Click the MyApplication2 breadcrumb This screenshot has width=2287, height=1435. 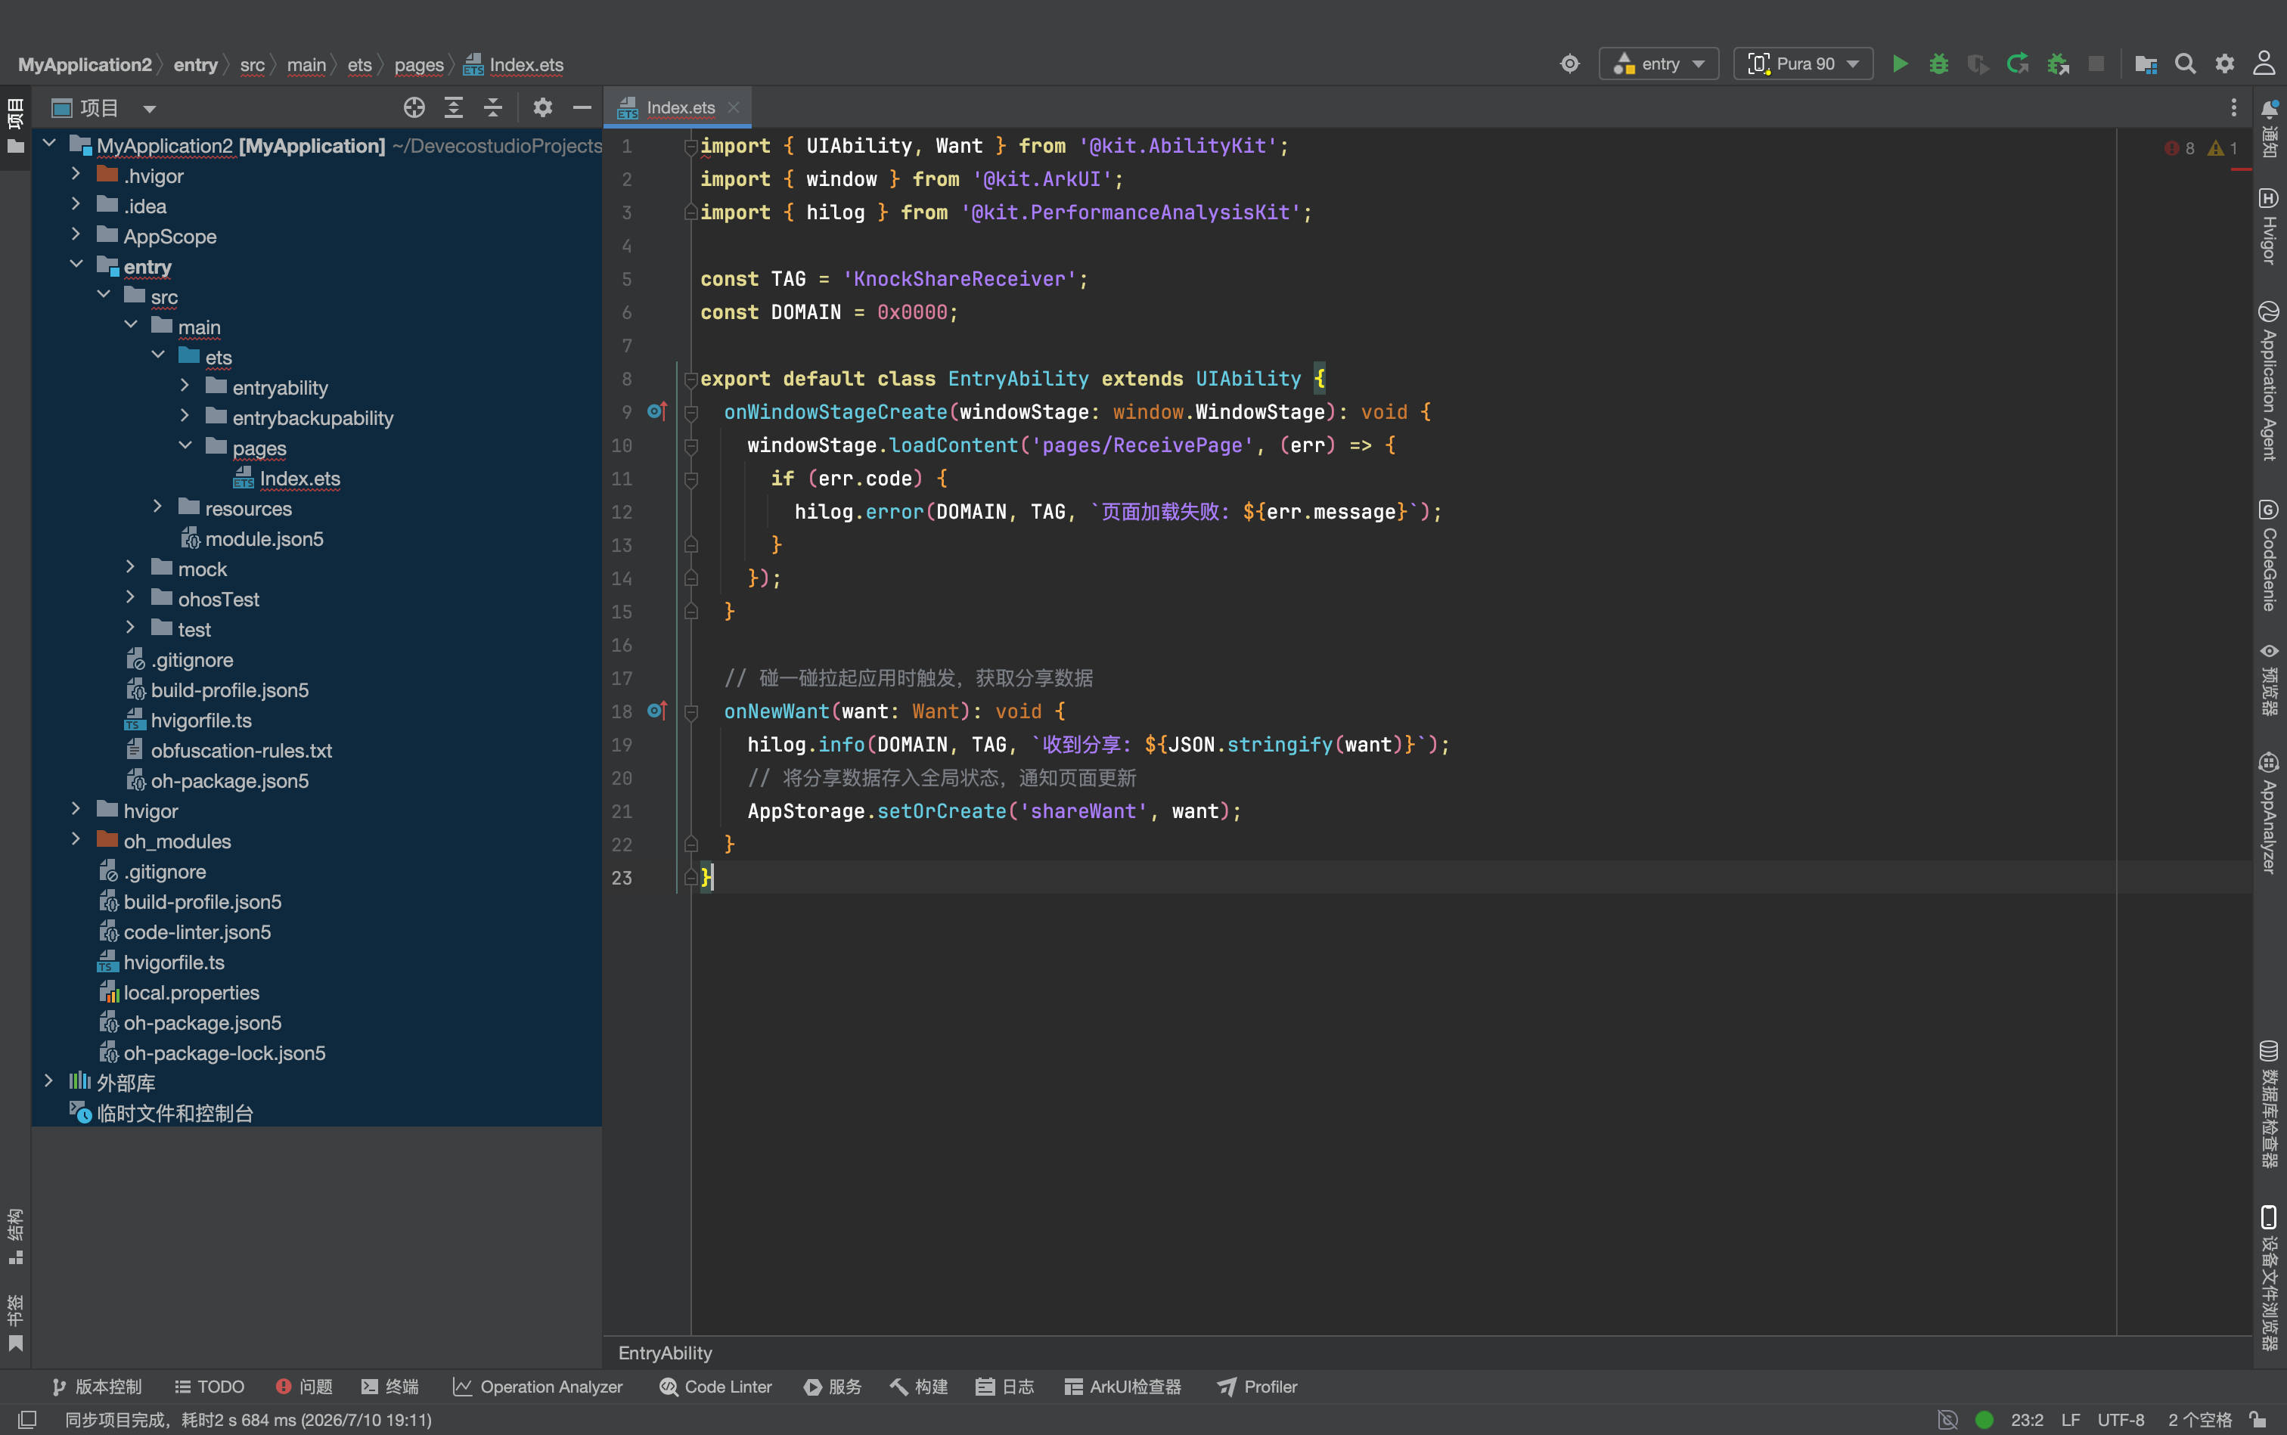pyautogui.click(x=85, y=64)
